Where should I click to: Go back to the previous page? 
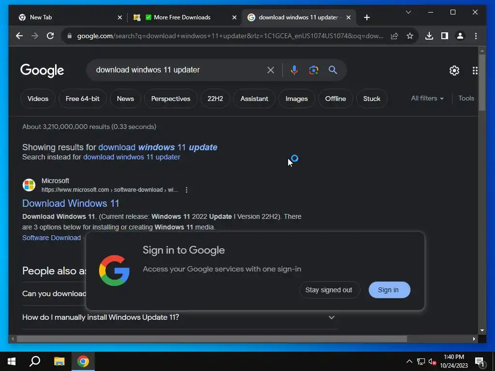point(19,36)
